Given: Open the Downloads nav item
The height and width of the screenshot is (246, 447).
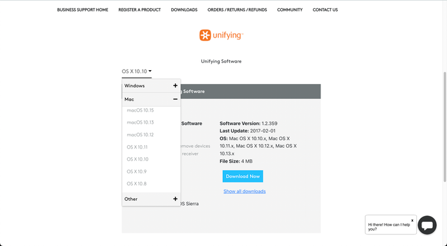Looking at the screenshot, I should pos(184,10).
